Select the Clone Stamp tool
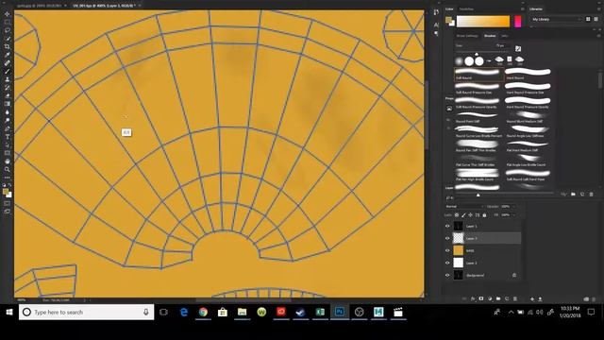This screenshot has height=340, width=604. 7,79
